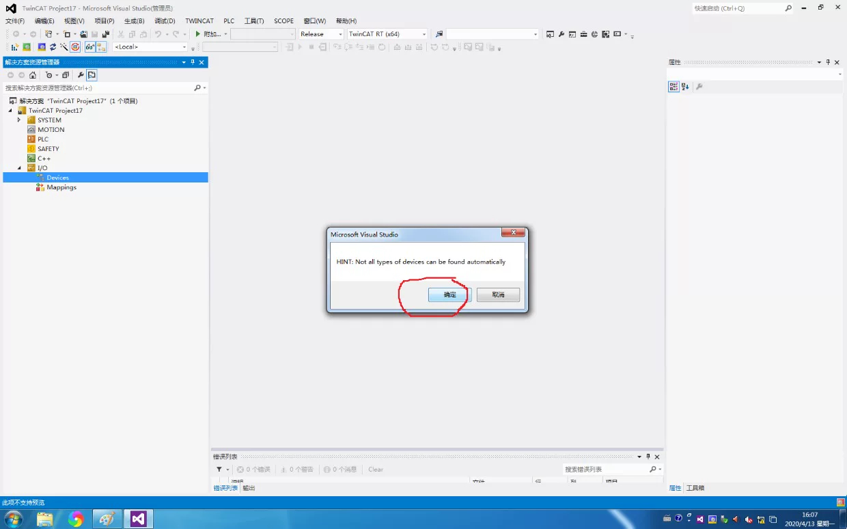Click the Solution Explorer home icon
847x529 pixels.
tap(32, 75)
